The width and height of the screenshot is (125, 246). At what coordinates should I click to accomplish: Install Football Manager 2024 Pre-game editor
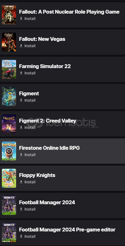coord(28,236)
